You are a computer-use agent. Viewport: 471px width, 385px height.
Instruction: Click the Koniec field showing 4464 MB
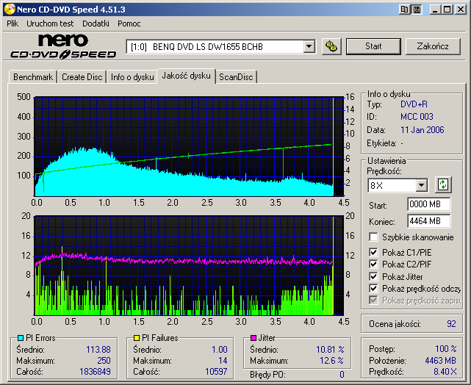click(428, 221)
